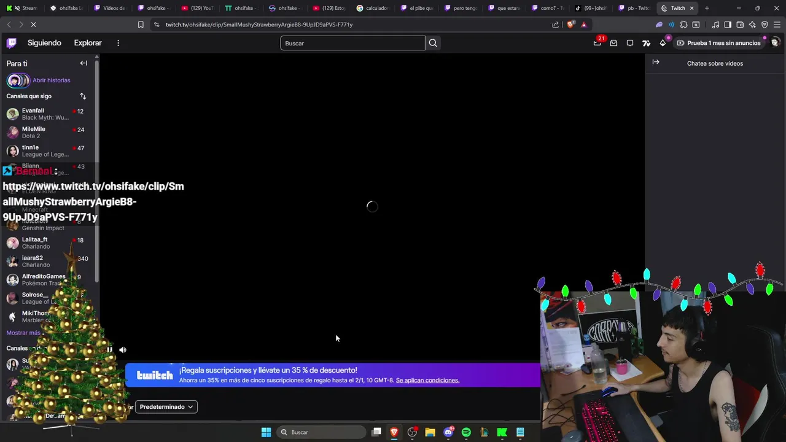Click Prueba 1 mes sin anuncios button
Screen dimensions: 786x442
coord(718,43)
